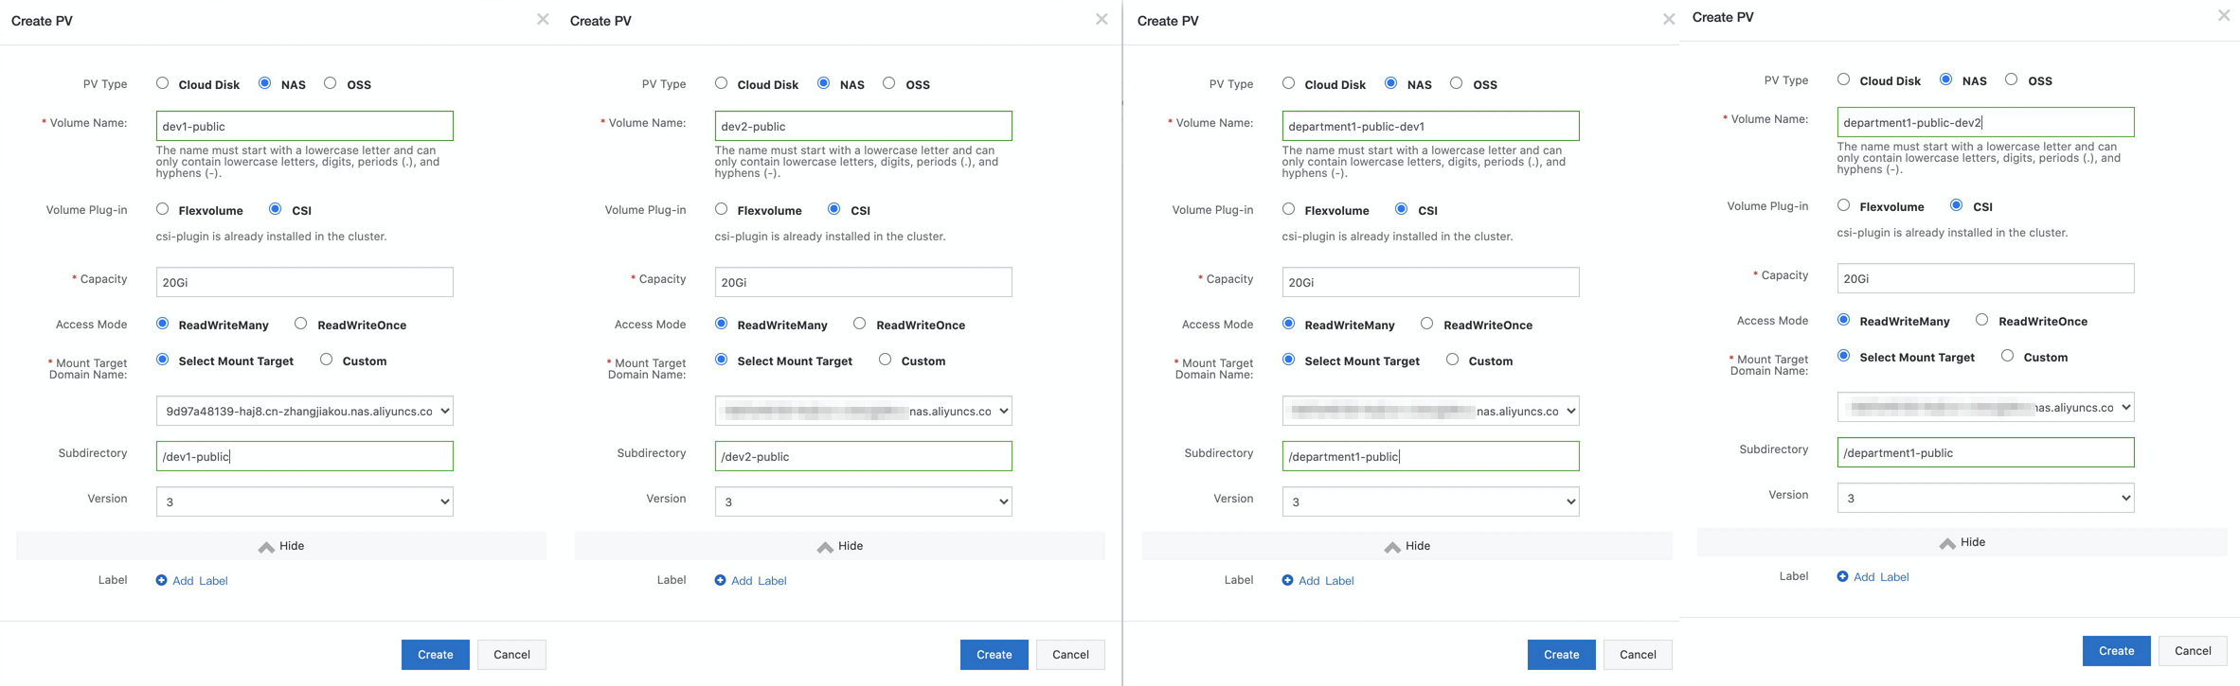Choose Flexvolume in department1-public-dev1 dialog

[x=1289, y=209]
